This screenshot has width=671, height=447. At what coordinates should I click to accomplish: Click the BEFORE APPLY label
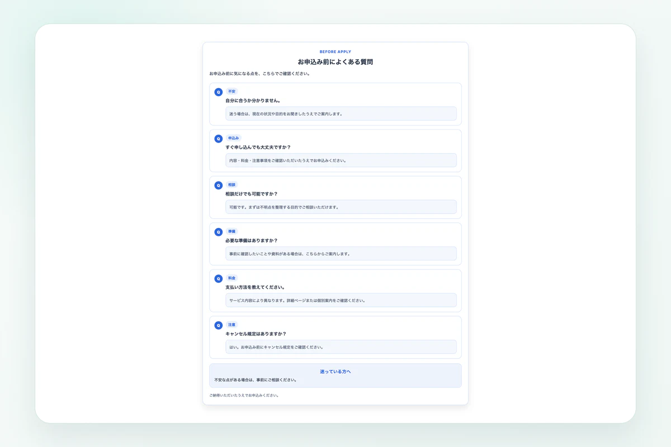point(335,52)
